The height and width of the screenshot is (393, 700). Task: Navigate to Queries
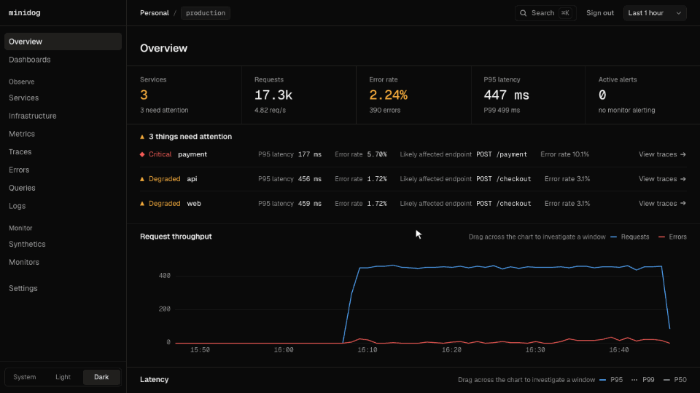click(x=63, y=188)
